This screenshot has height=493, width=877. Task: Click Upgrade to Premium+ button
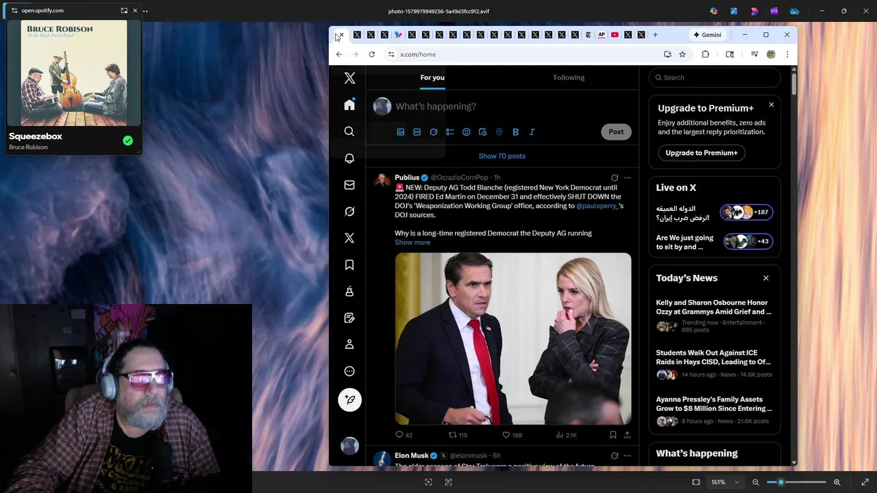pos(701,153)
